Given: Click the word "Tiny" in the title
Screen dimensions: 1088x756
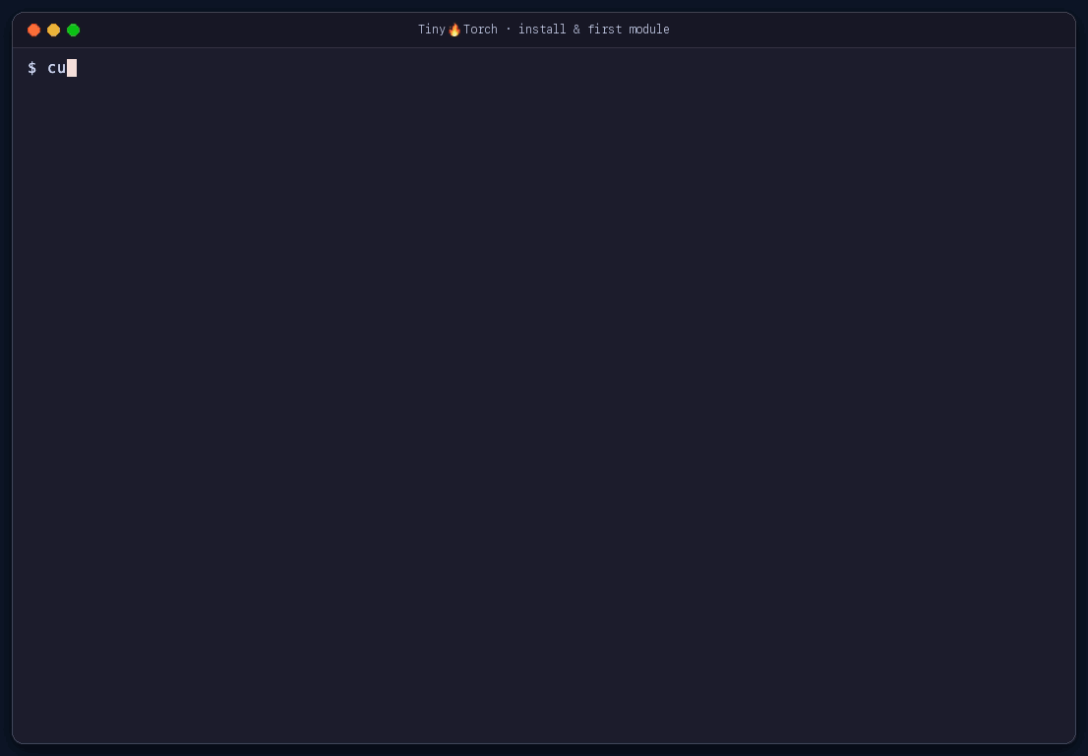Looking at the screenshot, I should point(432,30).
